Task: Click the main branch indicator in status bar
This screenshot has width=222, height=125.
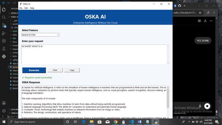Action: pos(11,117)
